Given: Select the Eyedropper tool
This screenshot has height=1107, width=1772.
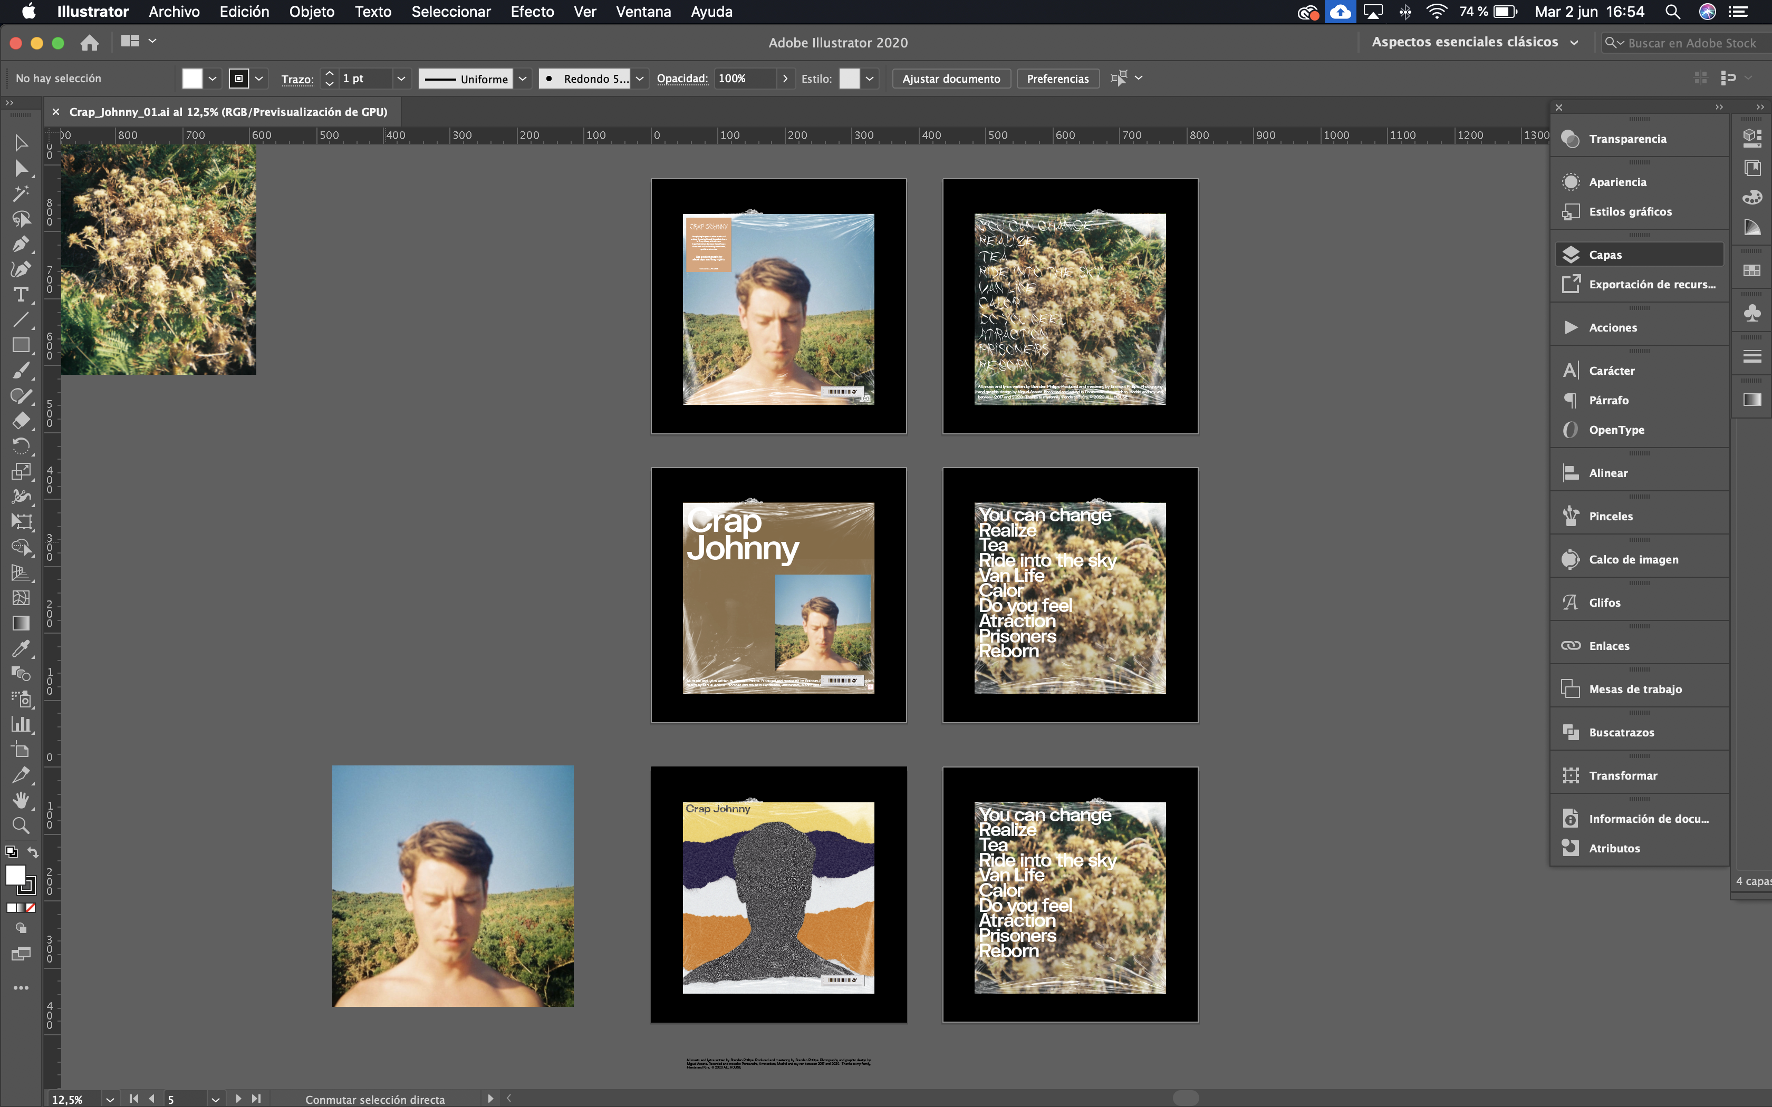Looking at the screenshot, I should (21, 648).
